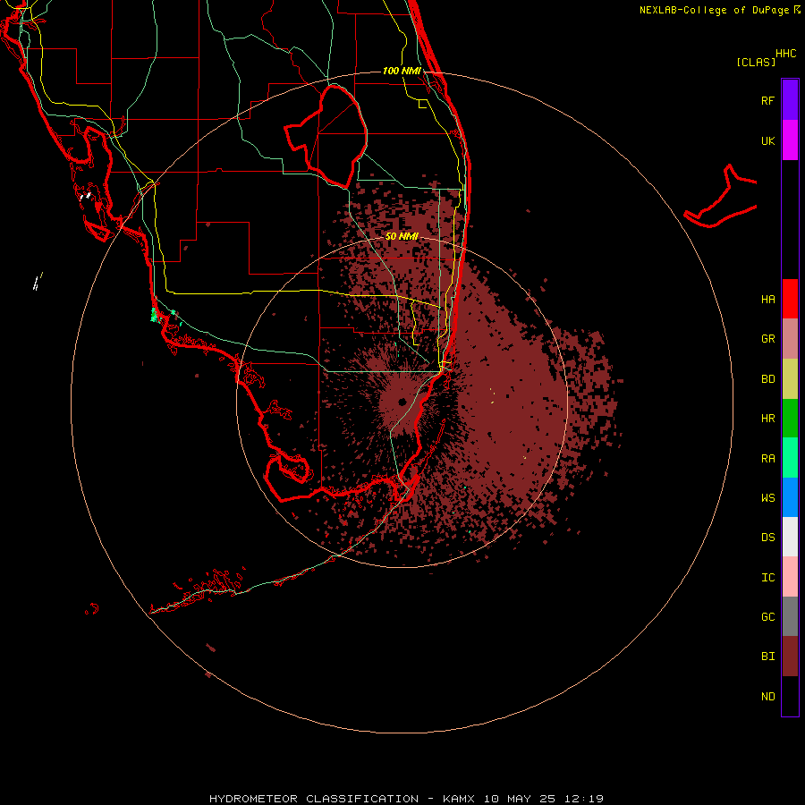Click the BI dark-red legend swatch

pyautogui.click(x=790, y=657)
